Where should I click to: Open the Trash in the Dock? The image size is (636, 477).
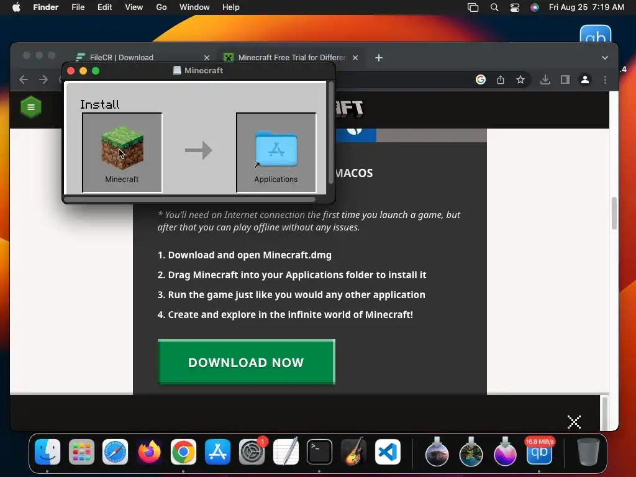click(588, 452)
